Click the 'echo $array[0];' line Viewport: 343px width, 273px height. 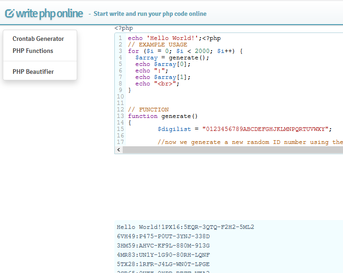click(163, 64)
